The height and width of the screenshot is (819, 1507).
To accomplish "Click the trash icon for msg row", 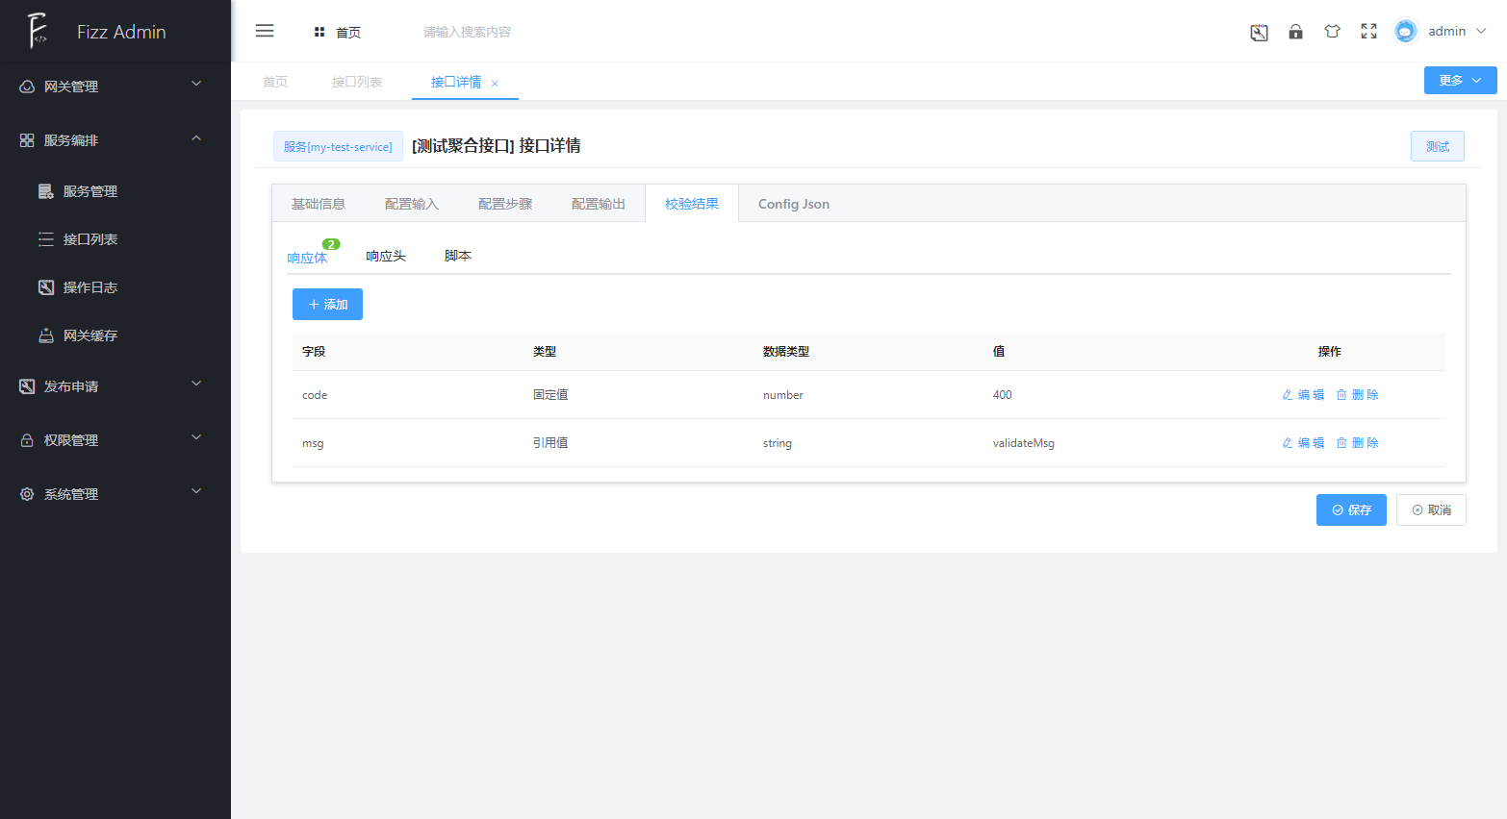I will [1341, 443].
